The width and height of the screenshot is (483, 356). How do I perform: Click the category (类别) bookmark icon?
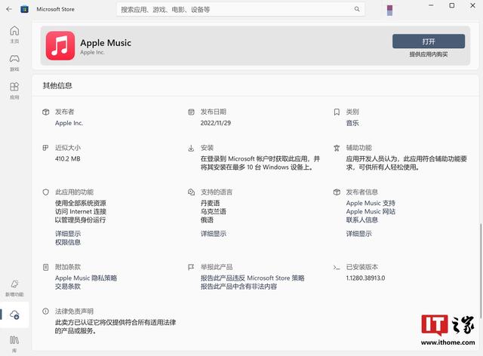coord(337,112)
